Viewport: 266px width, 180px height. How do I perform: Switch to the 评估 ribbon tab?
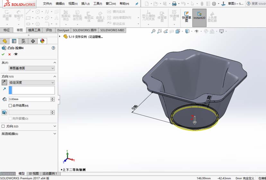[x=49, y=30]
